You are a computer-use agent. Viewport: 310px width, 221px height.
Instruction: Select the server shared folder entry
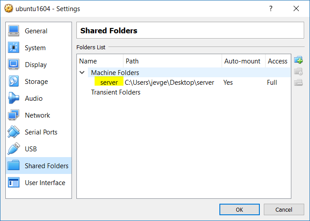click(109, 83)
